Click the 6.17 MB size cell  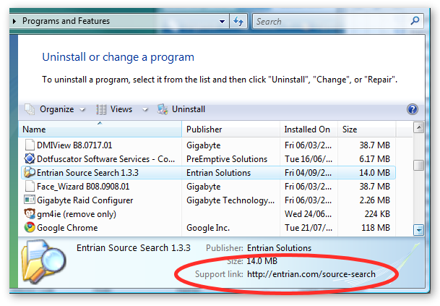(x=375, y=159)
